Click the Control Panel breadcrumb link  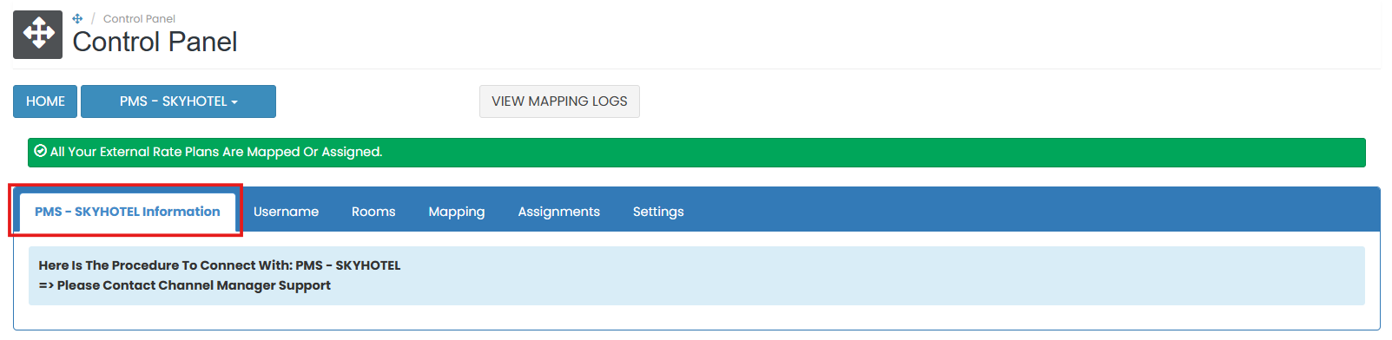139,18
